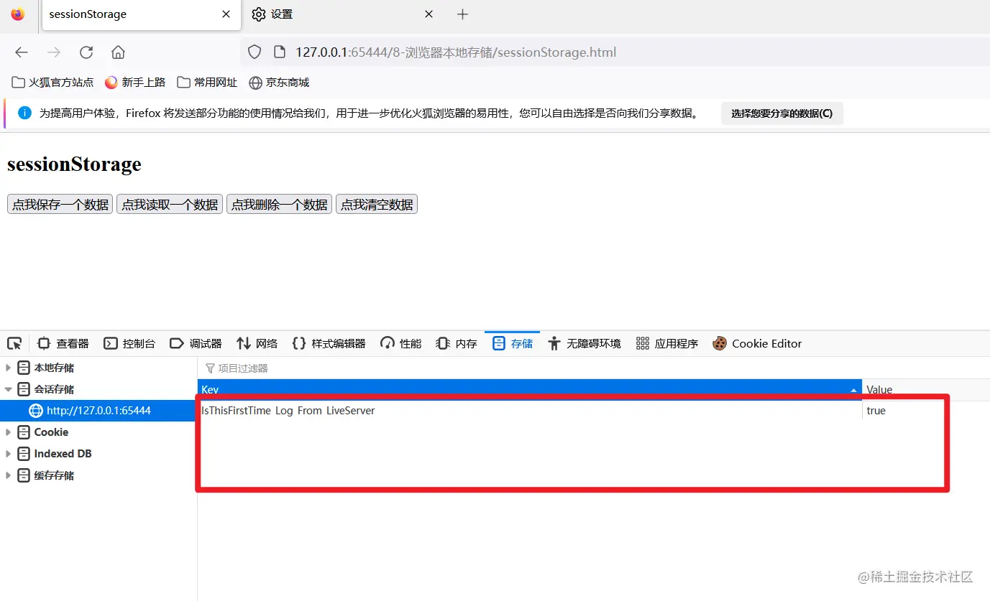Expand the Cookie tree node arrow
This screenshot has width=990, height=601.
click(8, 432)
